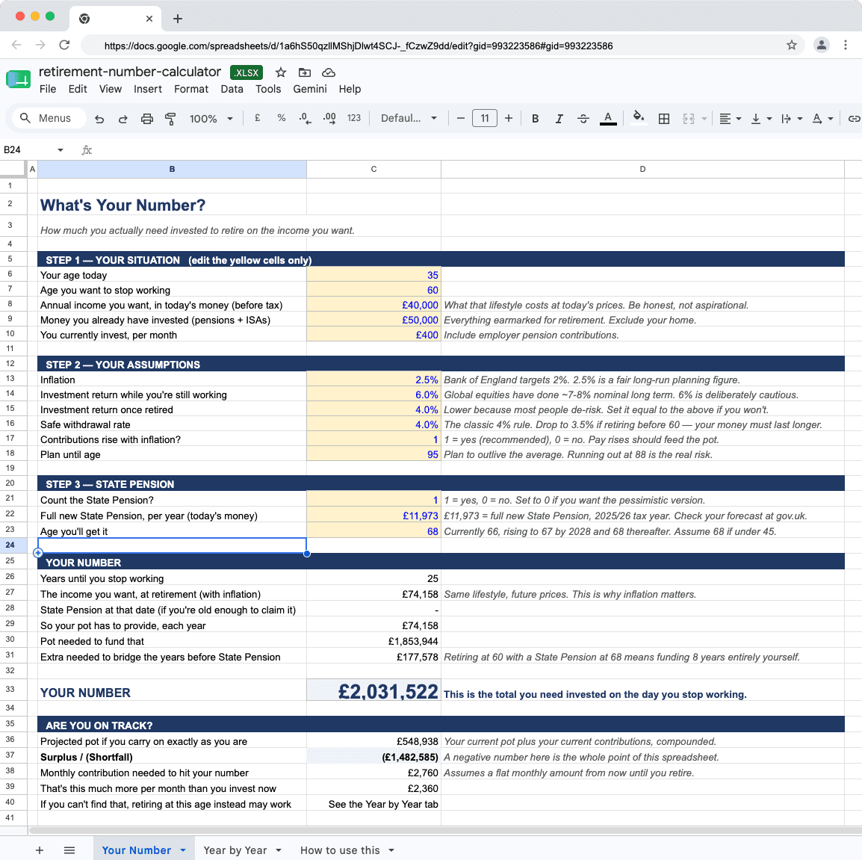Click the Undo arrow icon
Screen dimensions: 862x860
pyautogui.click(x=99, y=118)
